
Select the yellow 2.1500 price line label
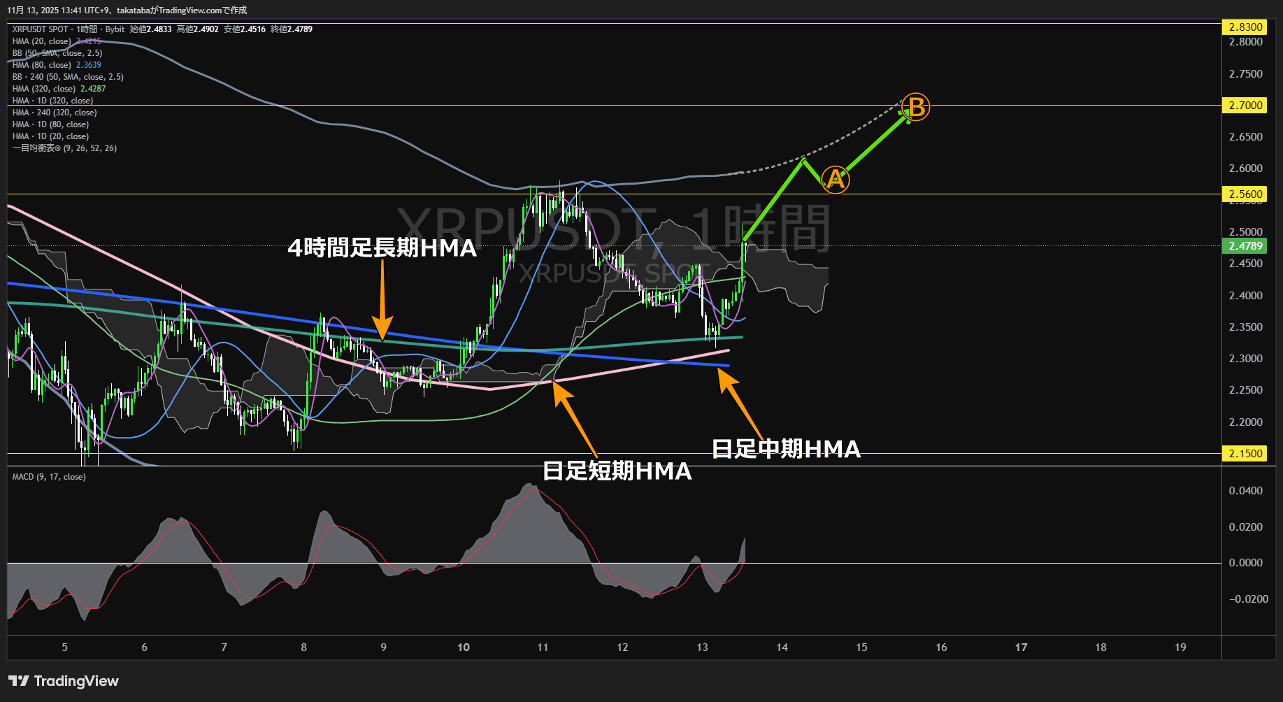pyautogui.click(x=1245, y=453)
